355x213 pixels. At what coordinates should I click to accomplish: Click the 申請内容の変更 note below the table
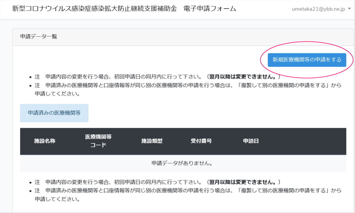[x=117, y=182]
